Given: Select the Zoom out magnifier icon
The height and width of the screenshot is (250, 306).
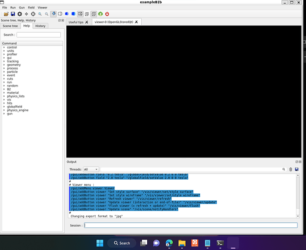Looking at the screenshot, I should (40, 14).
